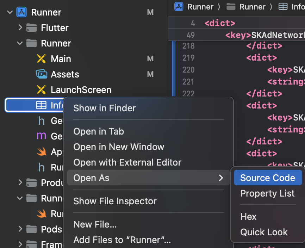Screen dimensions: 305x248
Task: Click the M status badge on Assets row
Action: pos(150,74)
